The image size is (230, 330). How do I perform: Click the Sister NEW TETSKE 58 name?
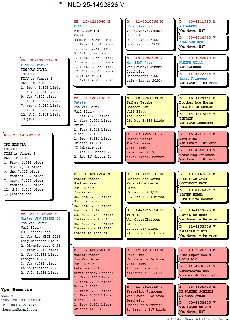(x=40, y=218)
